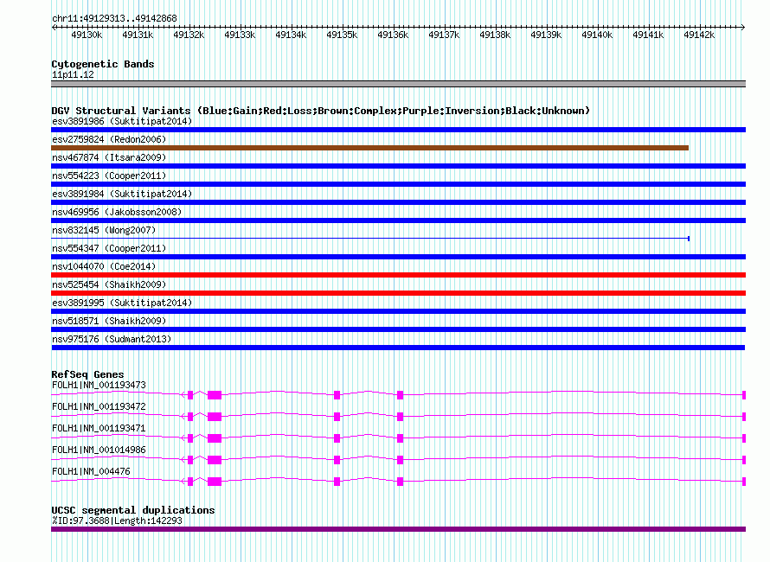Click the 49133k ruler position label
This screenshot has height=562, width=770.
coord(240,35)
